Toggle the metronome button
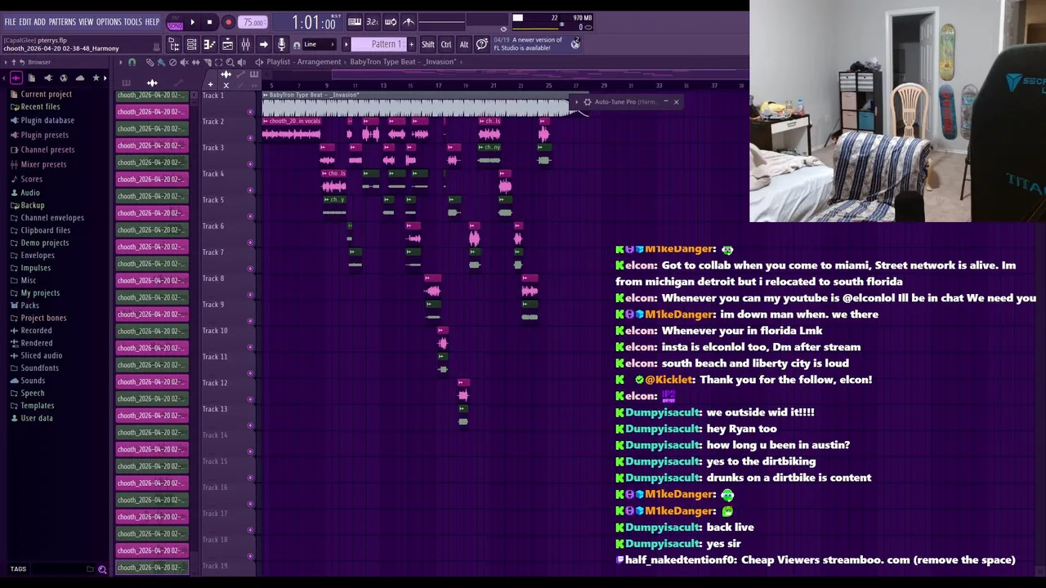This screenshot has width=1046, height=588. point(409,22)
